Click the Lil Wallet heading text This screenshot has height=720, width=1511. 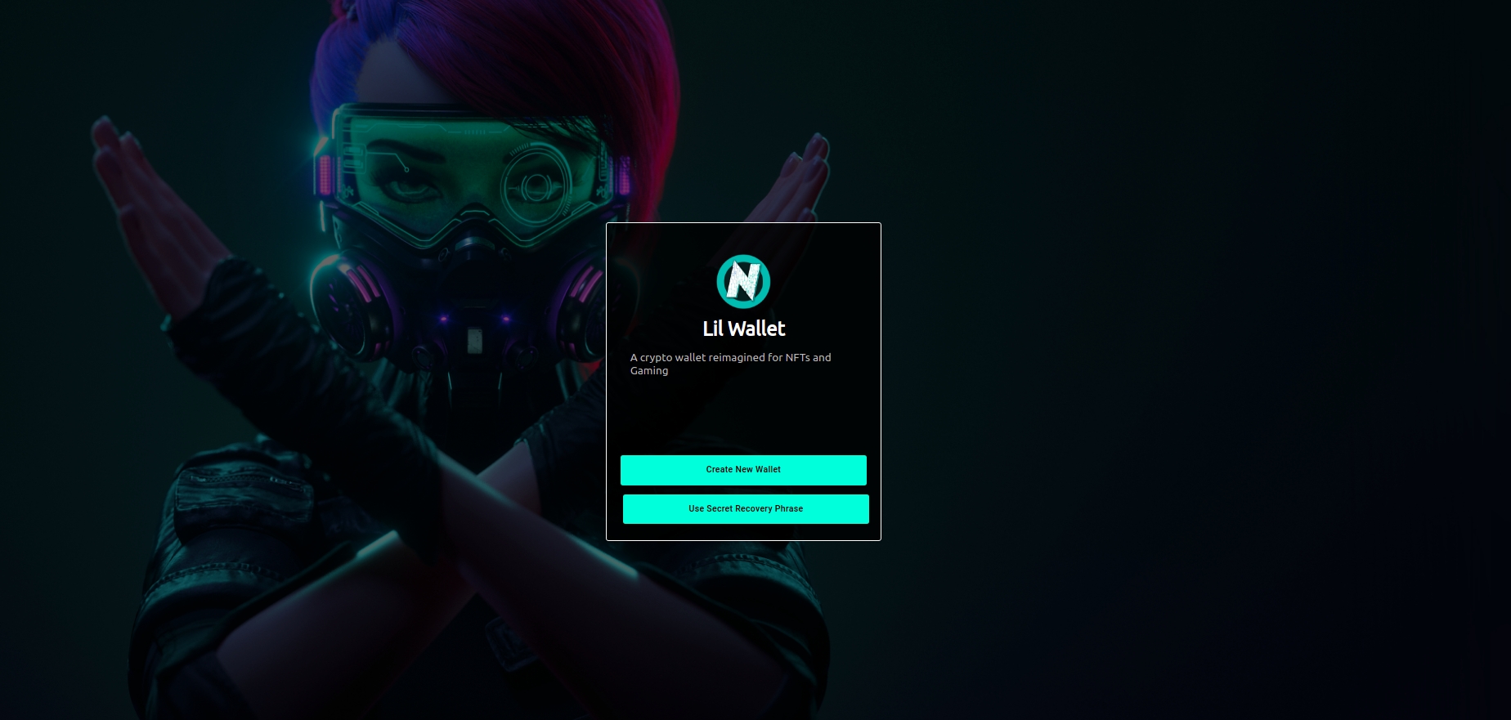[743, 329]
